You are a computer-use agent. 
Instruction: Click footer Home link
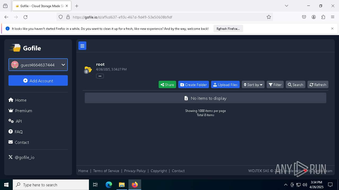pyautogui.click(x=83, y=171)
